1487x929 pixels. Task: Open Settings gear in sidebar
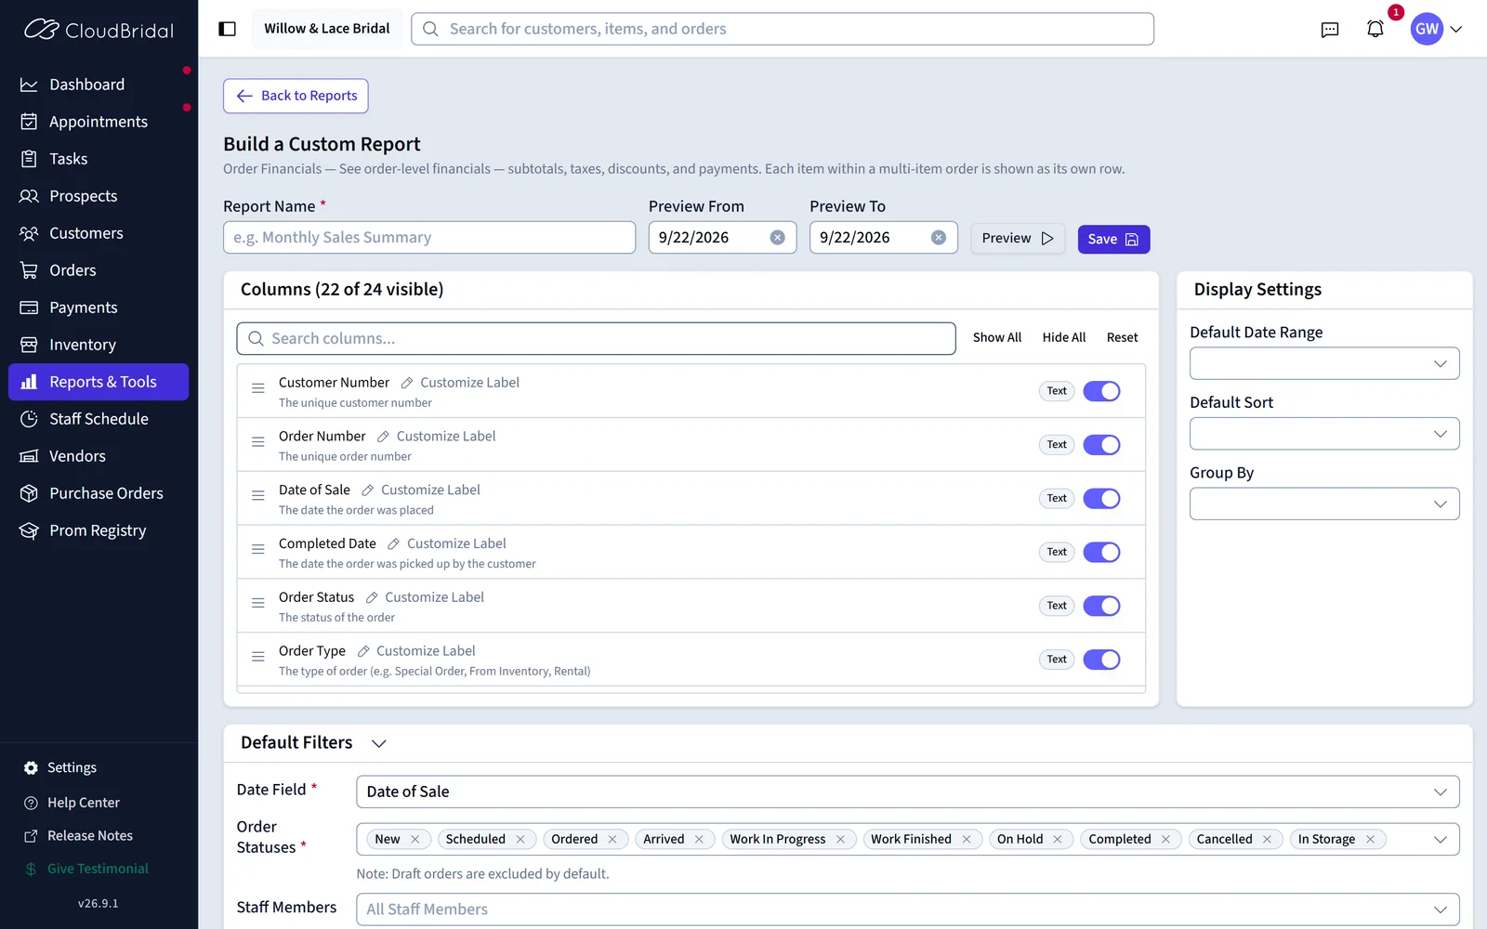click(31, 768)
